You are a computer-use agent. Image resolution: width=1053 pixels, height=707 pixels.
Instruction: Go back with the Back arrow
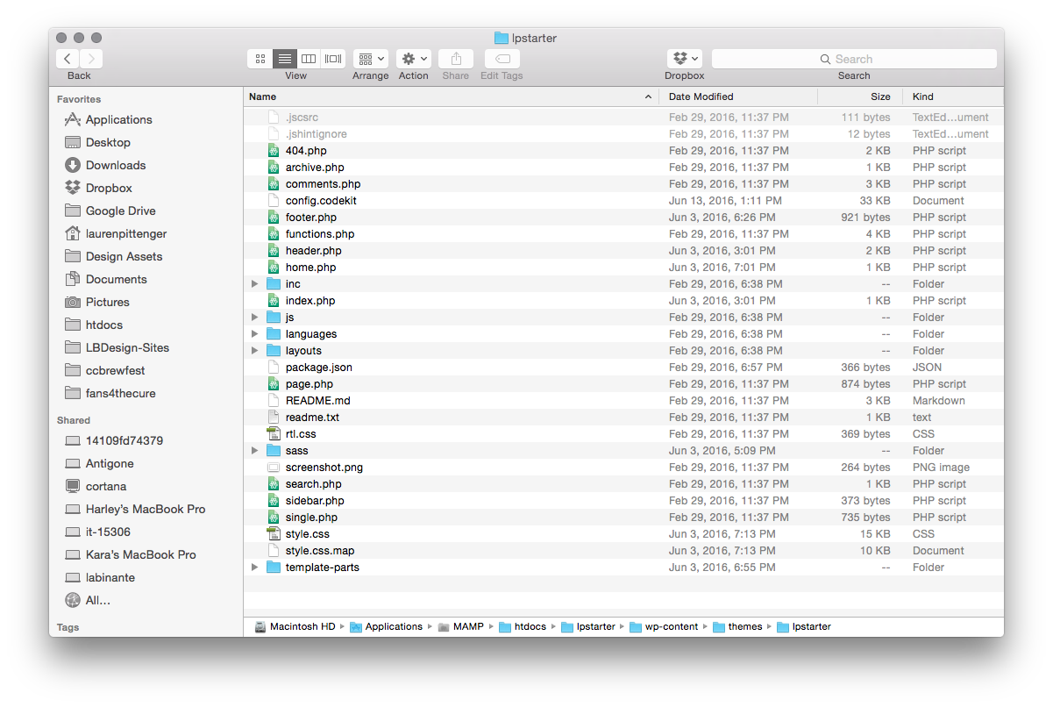(68, 59)
